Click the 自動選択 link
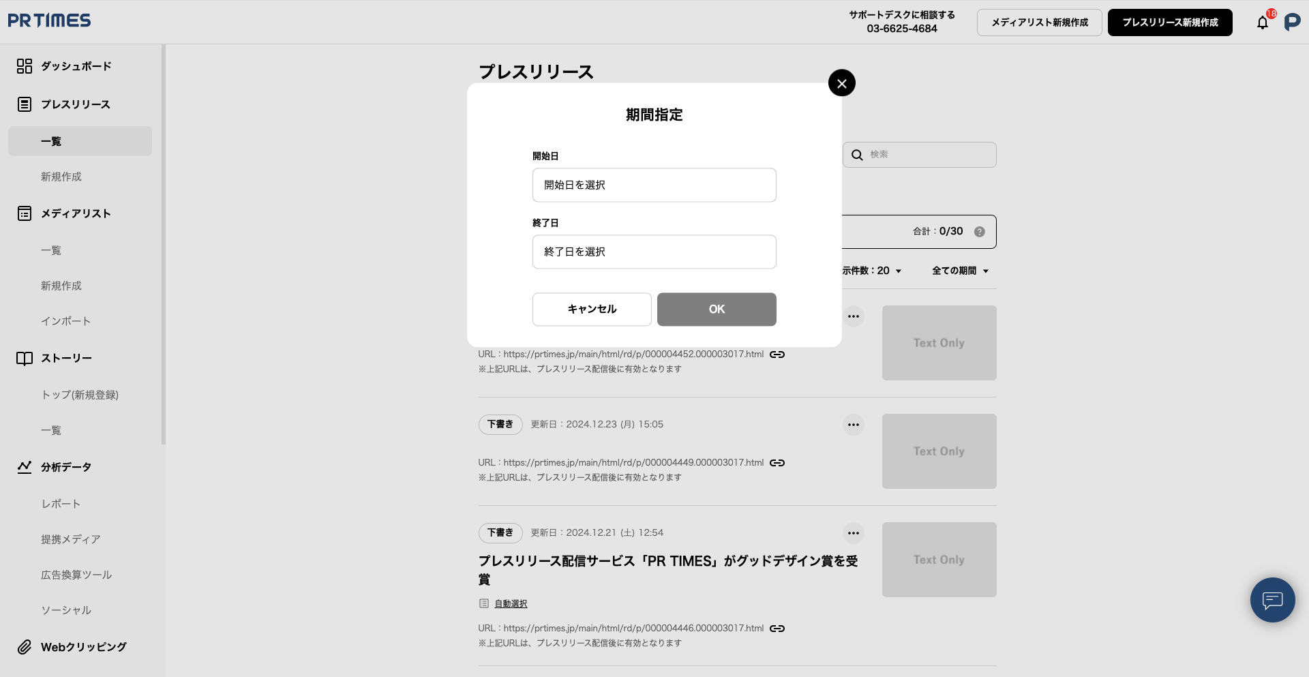Viewport: 1309px width, 677px height. (x=511, y=603)
